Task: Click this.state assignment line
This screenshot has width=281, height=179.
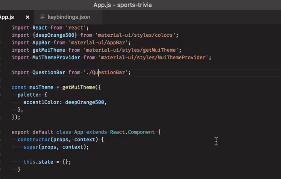Action: click(x=47, y=162)
